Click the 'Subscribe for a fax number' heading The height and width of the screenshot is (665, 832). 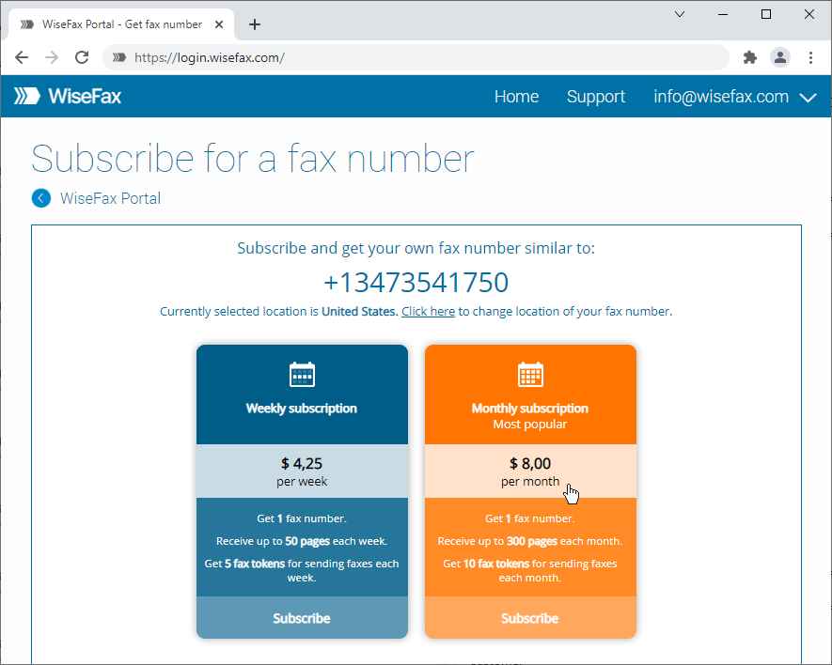coord(253,159)
